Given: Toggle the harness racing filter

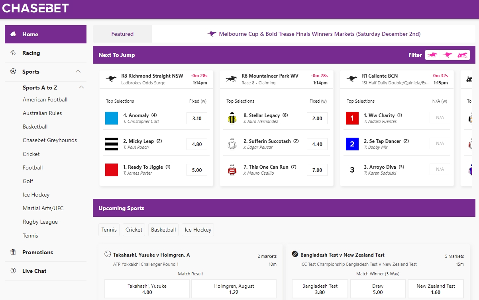Looking at the screenshot, I should tap(462, 55).
